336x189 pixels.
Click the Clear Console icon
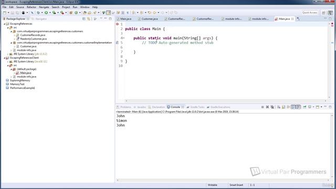coord(279,107)
